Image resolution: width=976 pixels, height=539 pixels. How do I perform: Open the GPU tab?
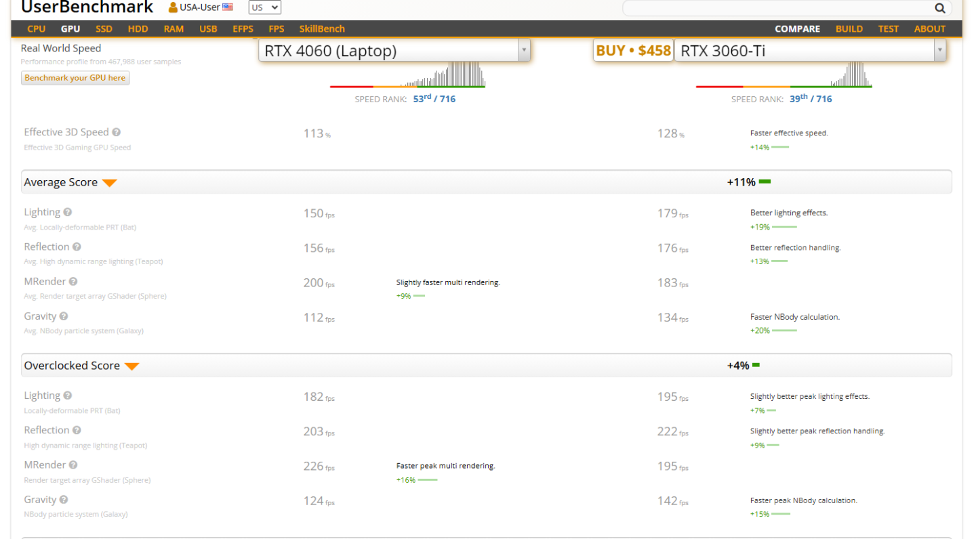click(70, 28)
